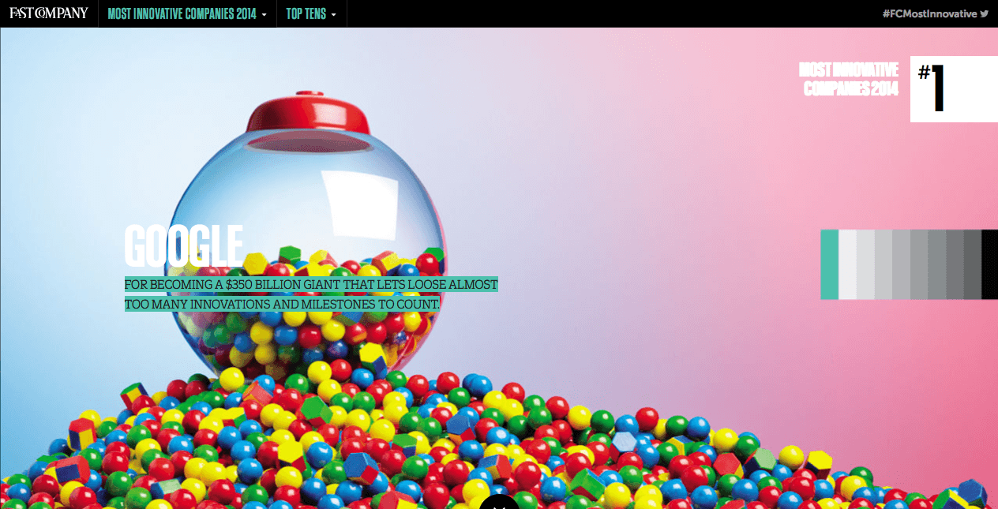Select the white segment beside the teal one
This screenshot has height=509, width=998.
847,264
